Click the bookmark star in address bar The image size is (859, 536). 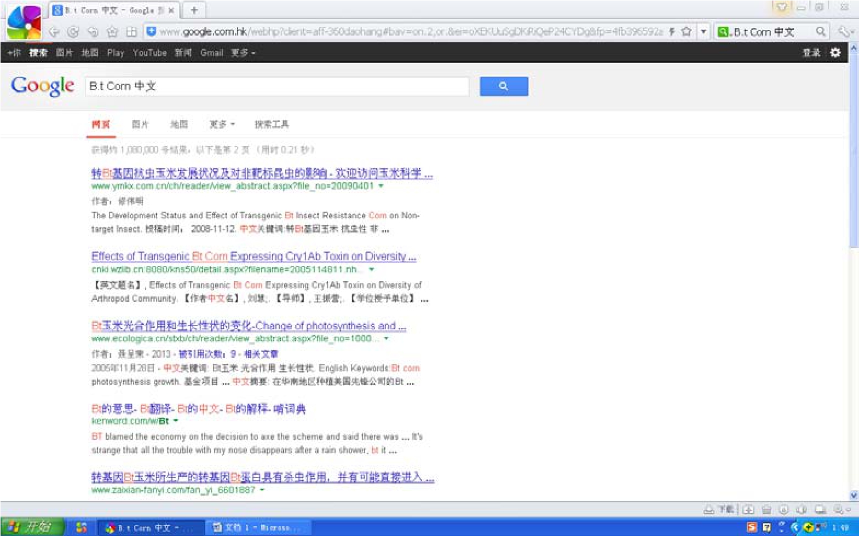(687, 32)
